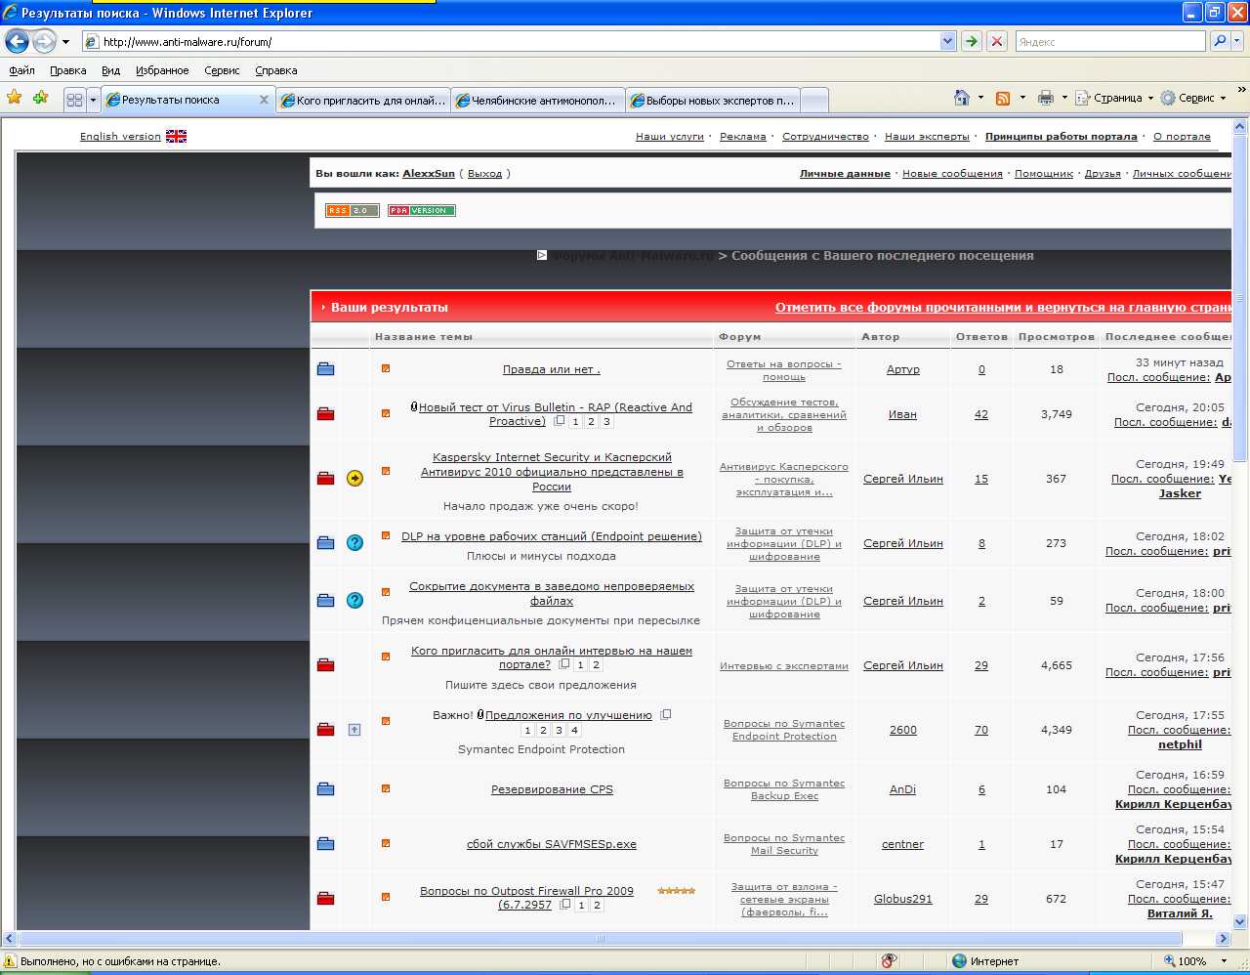Click the UK flag for English version
The height and width of the screenshot is (975, 1250).
[176, 137]
